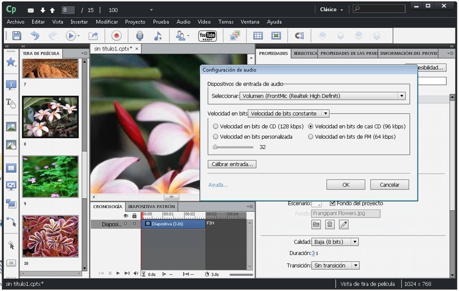Select the highlight box tool

[x=11, y=168]
